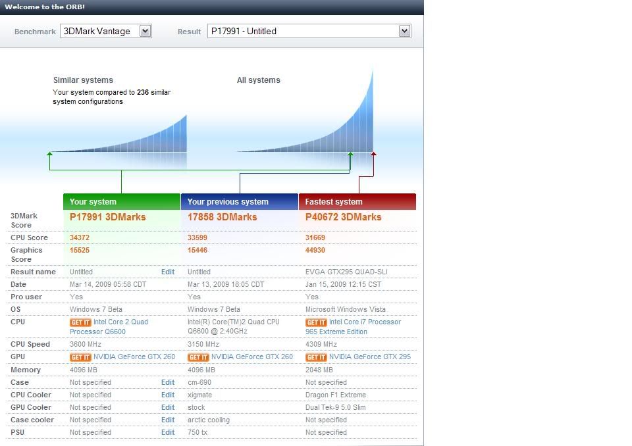Click GET IT badge beside Core 2 Quad Q6600

[80, 322]
